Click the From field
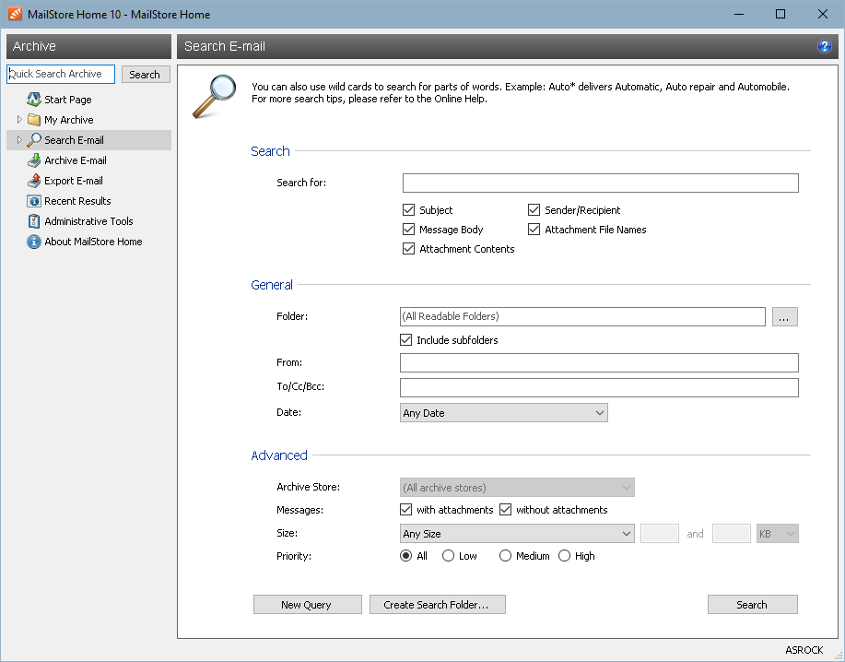 (599, 362)
